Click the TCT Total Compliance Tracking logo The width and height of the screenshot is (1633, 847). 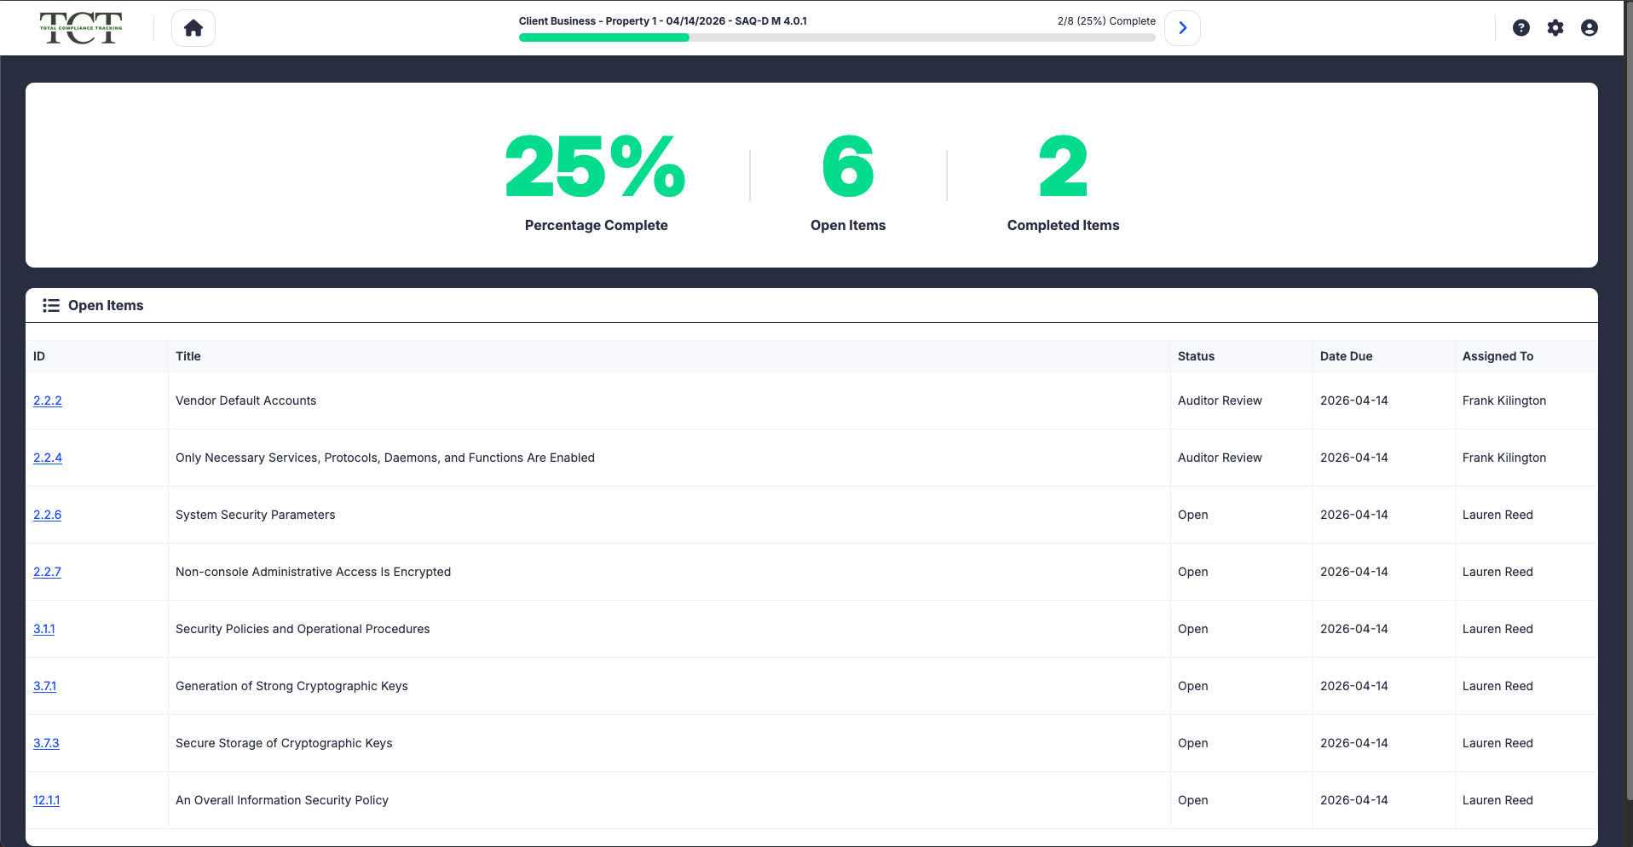81,28
